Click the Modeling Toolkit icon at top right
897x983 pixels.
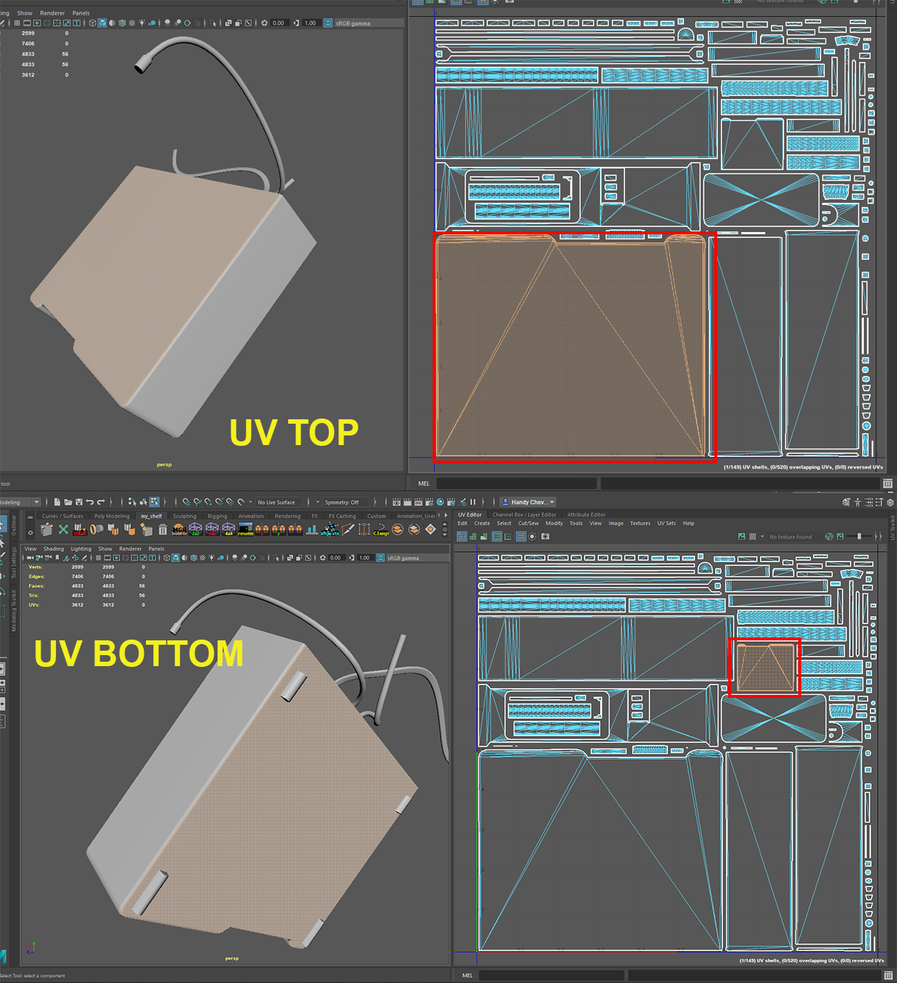pyautogui.click(x=846, y=502)
